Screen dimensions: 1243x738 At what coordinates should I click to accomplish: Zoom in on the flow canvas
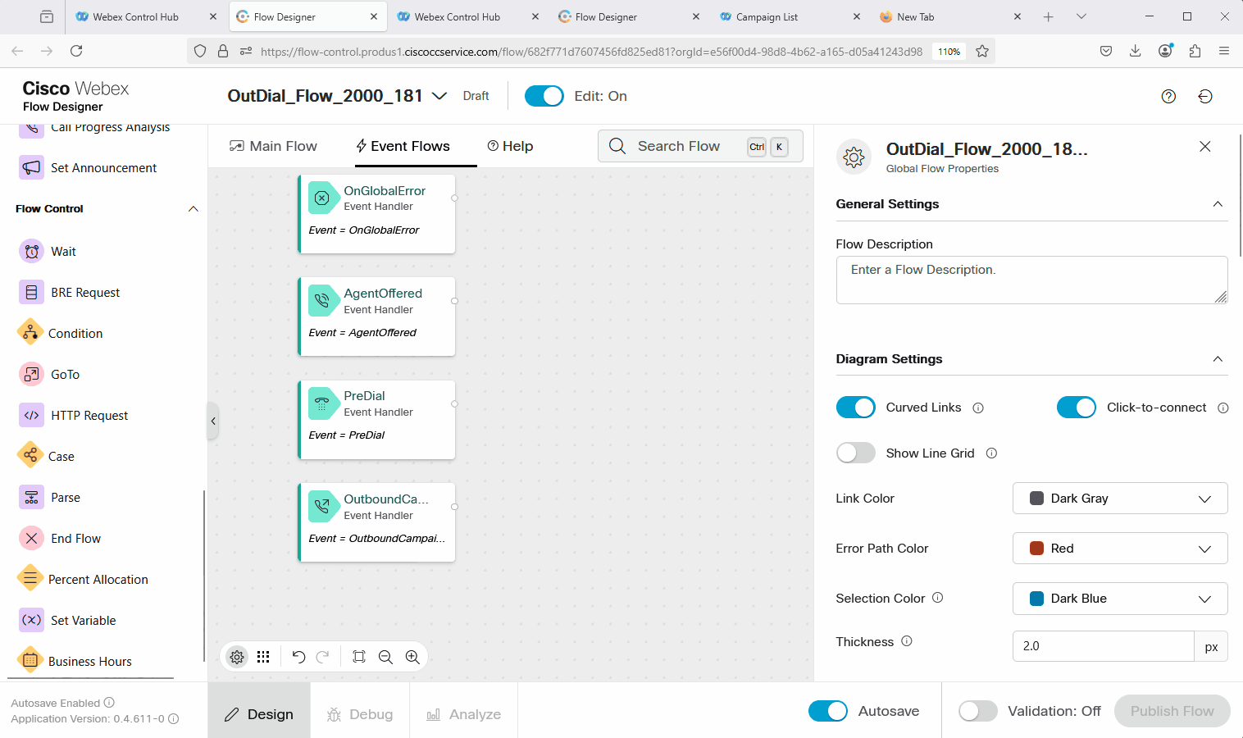412,657
